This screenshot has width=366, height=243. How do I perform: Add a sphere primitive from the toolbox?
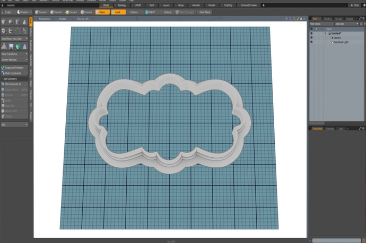click(11, 22)
